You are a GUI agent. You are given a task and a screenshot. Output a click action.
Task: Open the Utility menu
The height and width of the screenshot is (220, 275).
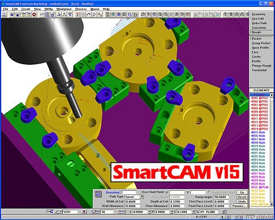click(49, 9)
